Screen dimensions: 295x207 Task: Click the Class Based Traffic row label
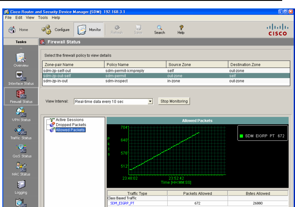click(122, 198)
